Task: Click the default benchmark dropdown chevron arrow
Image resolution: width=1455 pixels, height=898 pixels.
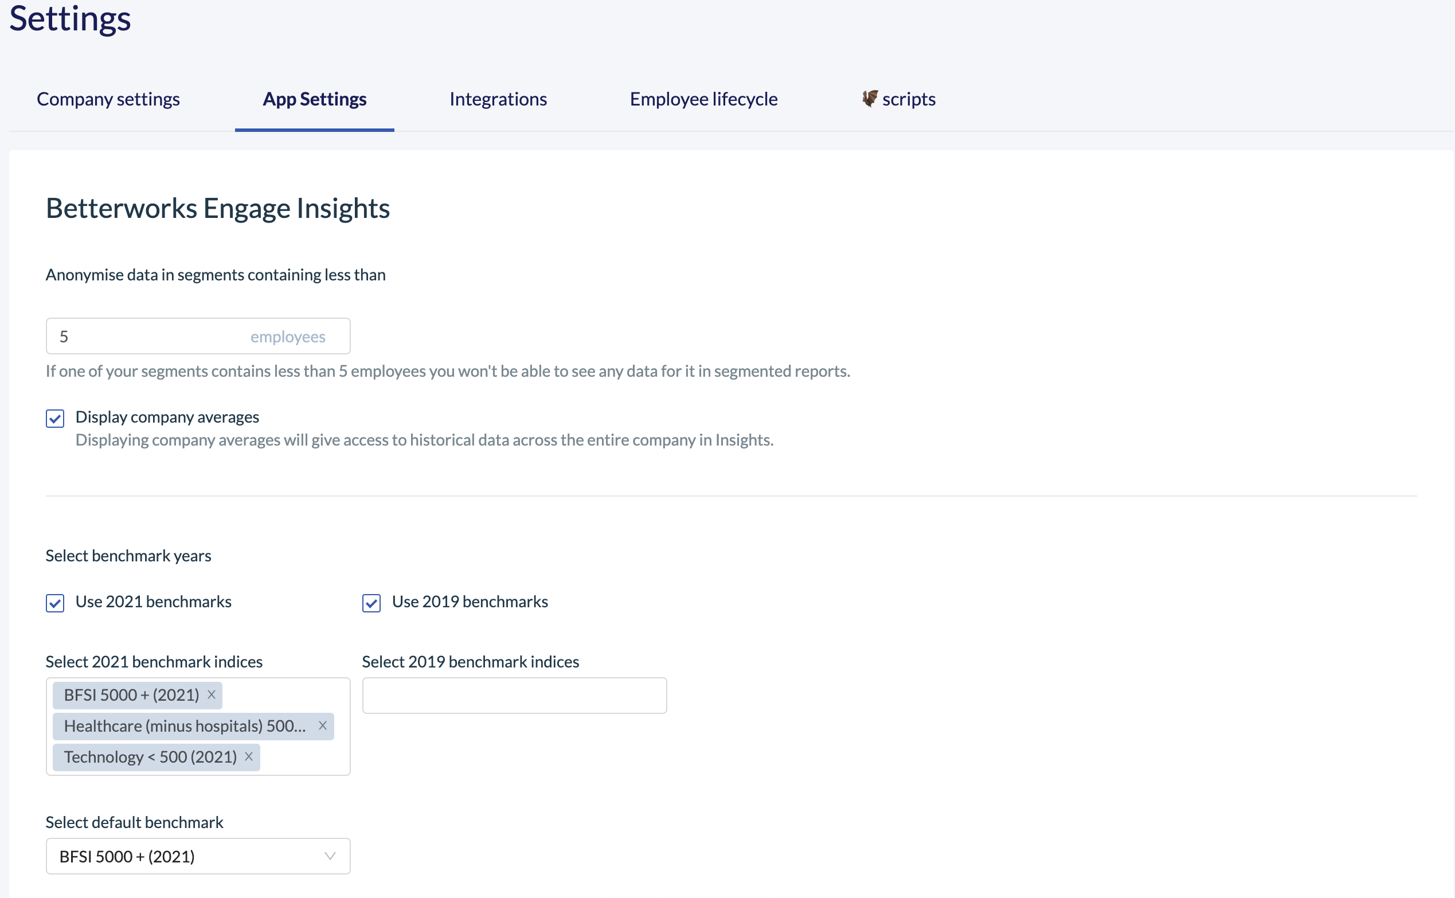Action: [x=330, y=856]
